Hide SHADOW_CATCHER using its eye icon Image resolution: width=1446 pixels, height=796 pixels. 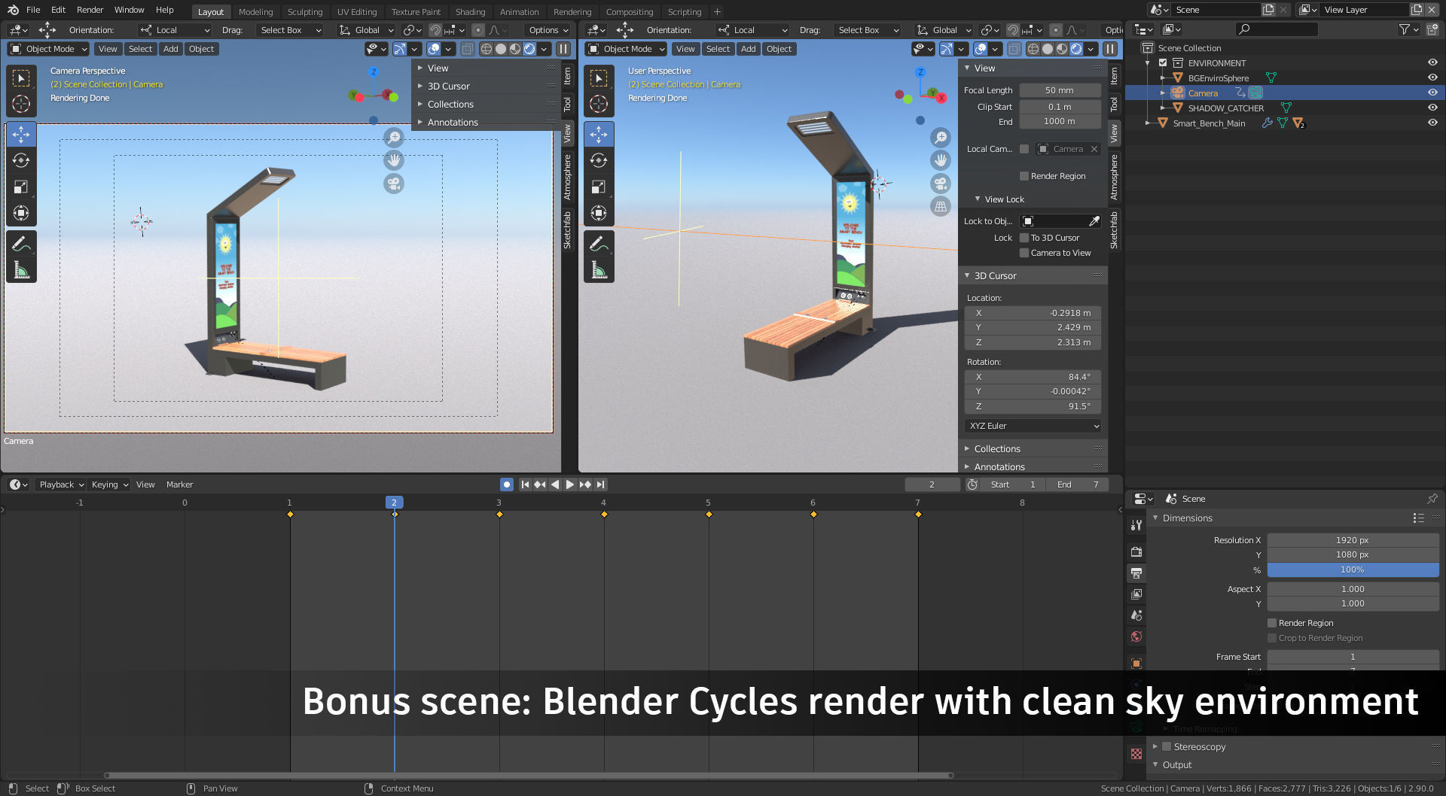point(1432,108)
